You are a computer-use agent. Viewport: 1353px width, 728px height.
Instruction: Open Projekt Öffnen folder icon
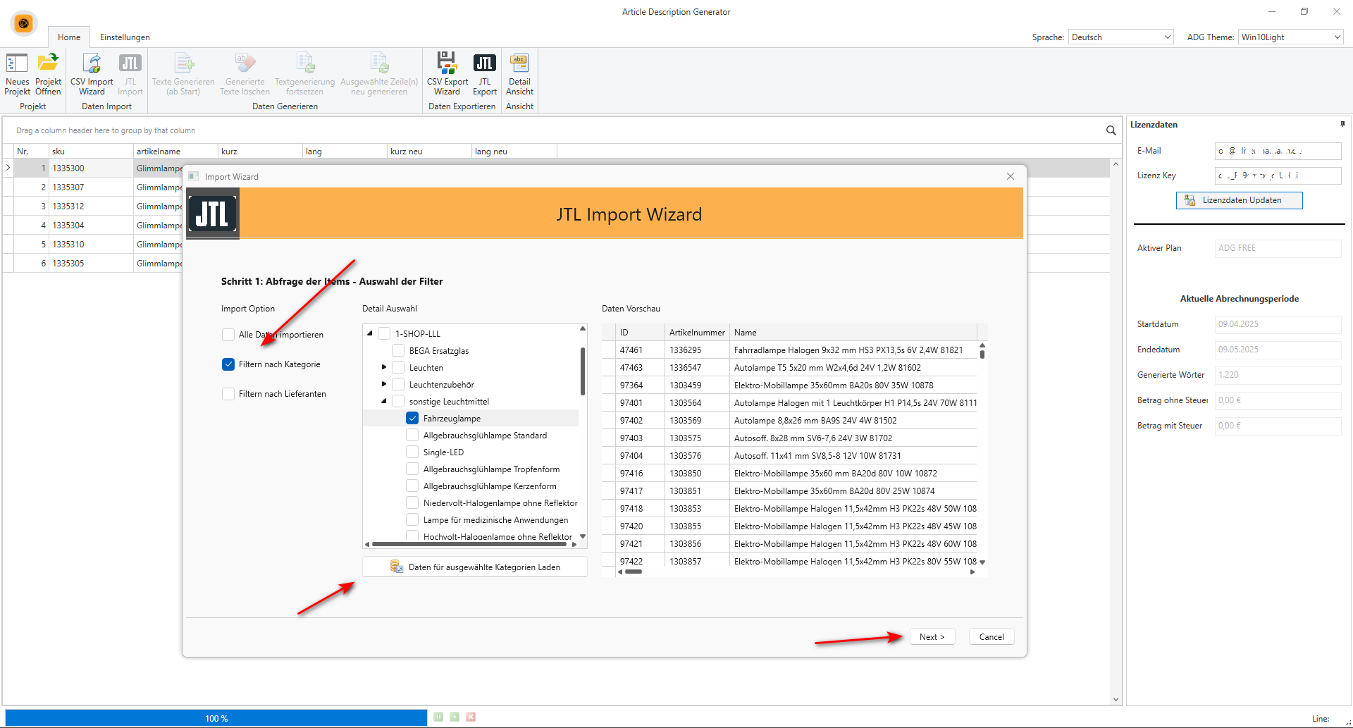tap(48, 63)
